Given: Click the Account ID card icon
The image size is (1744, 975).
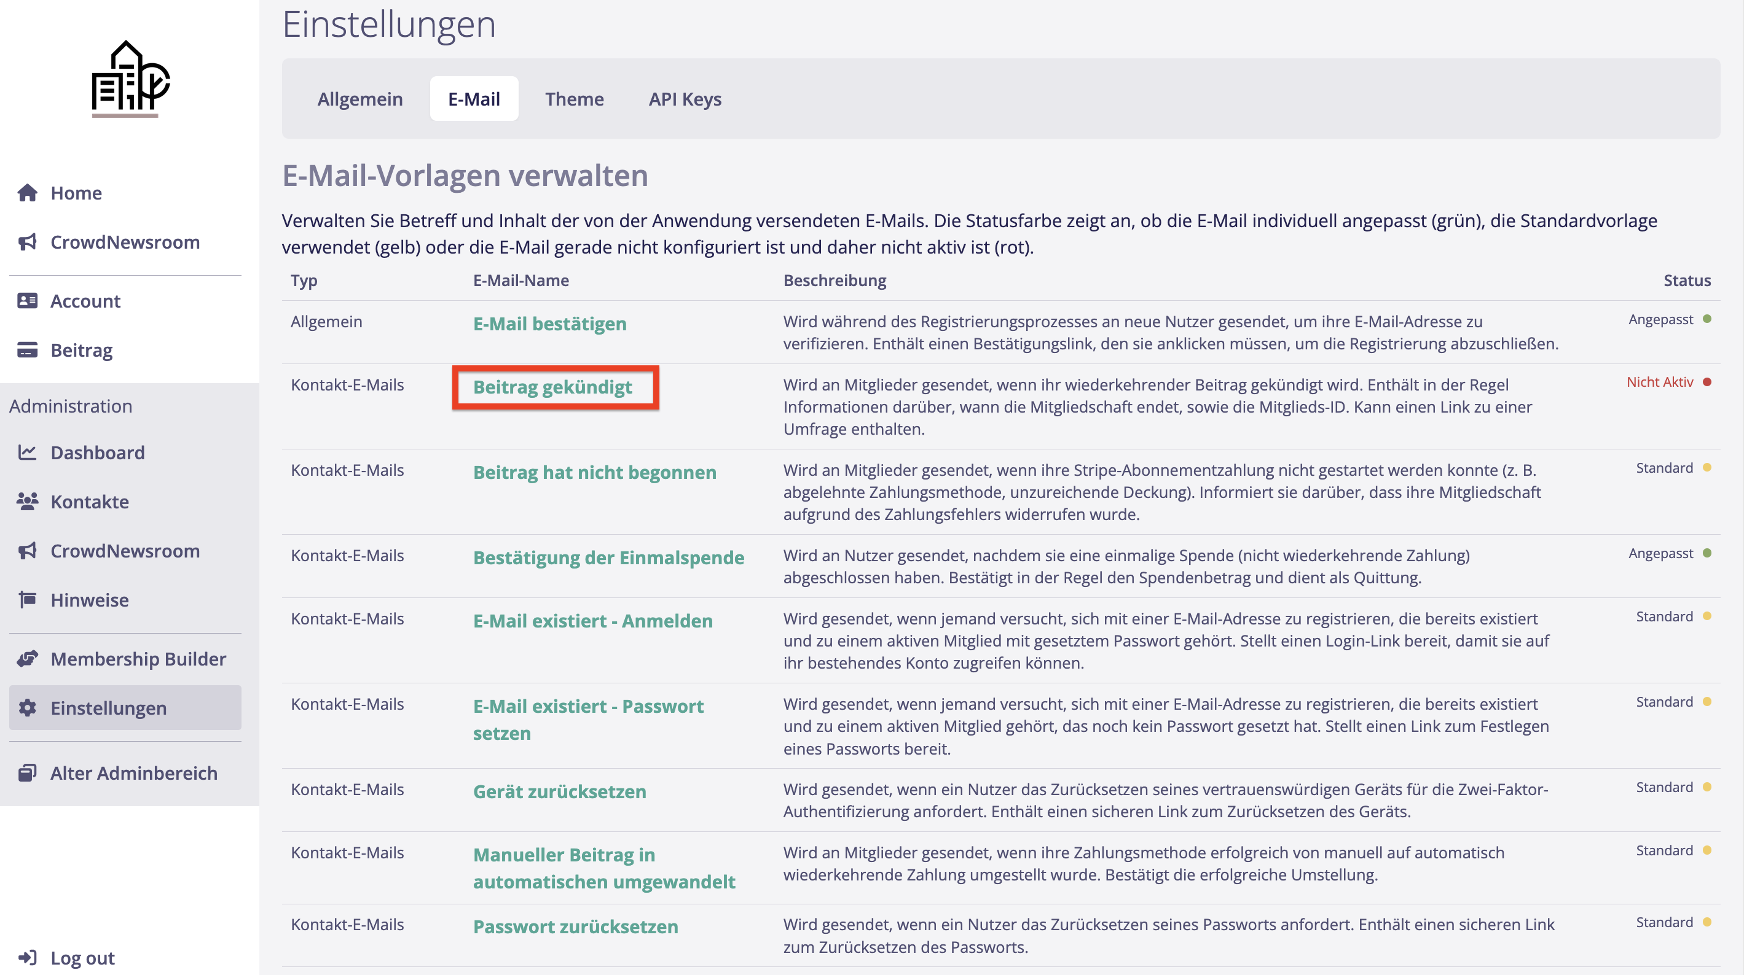Looking at the screenshot, I should click(x=27, y=301).
